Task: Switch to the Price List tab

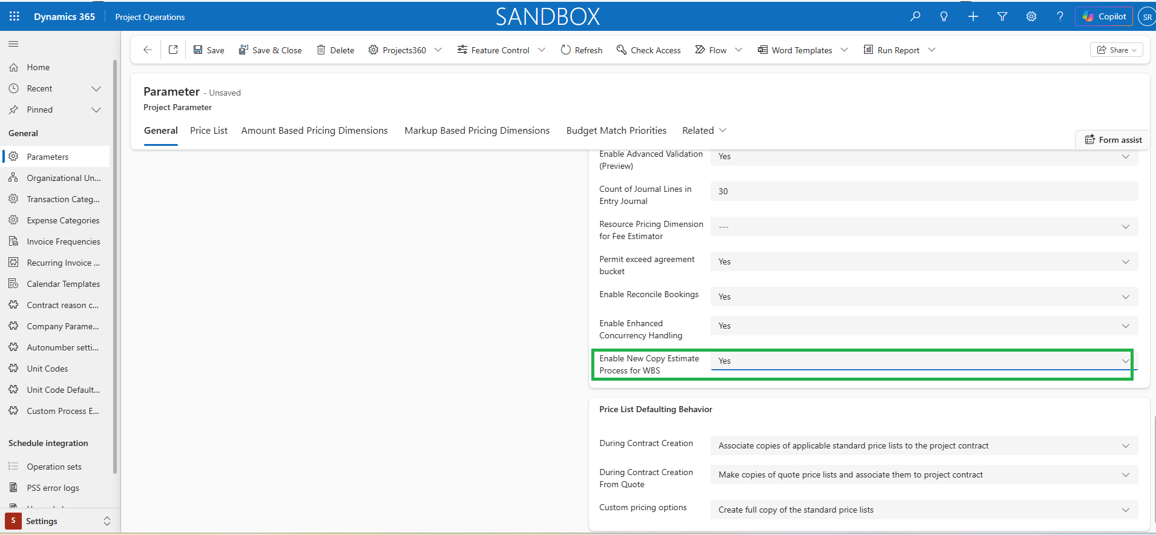Action: click(x=209, y=131)
